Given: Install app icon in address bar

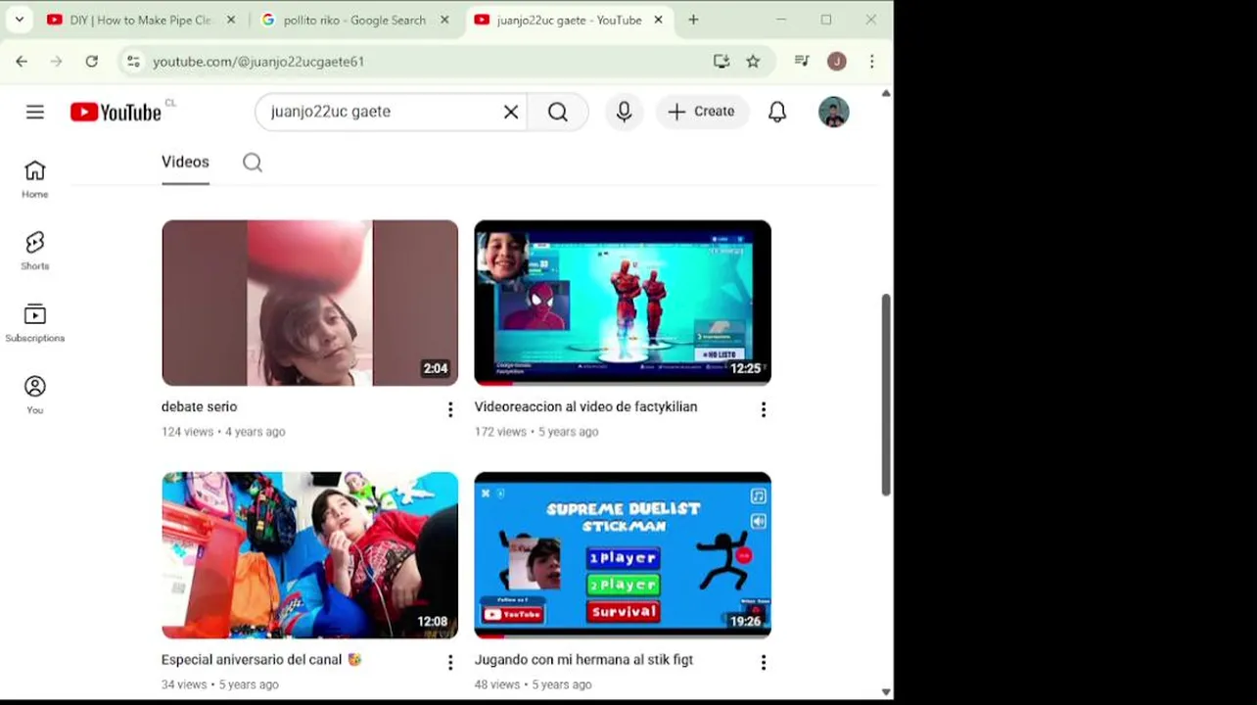Looking at the screenshot, I should click(x=722, y=61).
